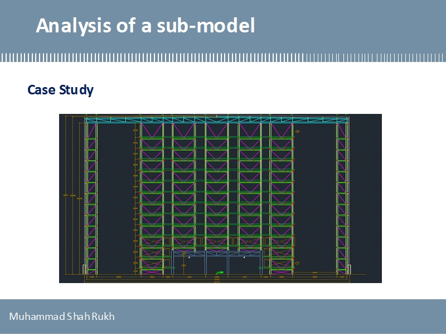This screenshot has height=335, width=446.
Task: Select the left white base plate marker
Action: (x=85, y=270)
